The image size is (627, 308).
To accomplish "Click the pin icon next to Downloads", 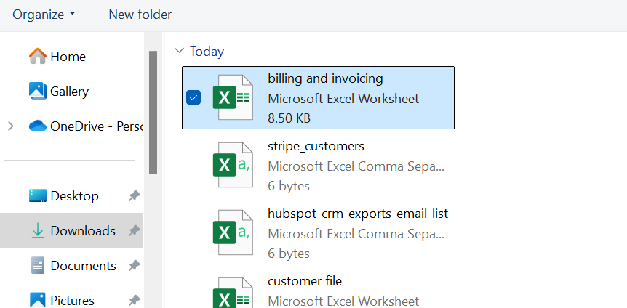I will 134,231.
